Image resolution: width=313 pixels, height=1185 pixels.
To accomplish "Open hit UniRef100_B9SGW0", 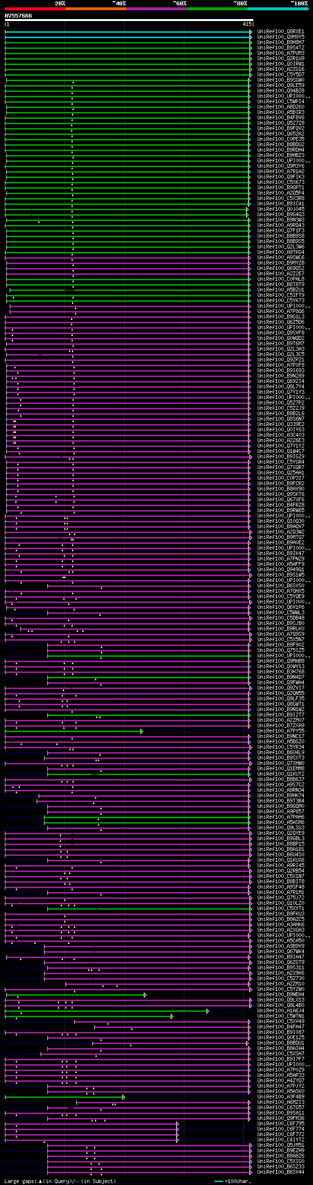I will coord(281,80).
